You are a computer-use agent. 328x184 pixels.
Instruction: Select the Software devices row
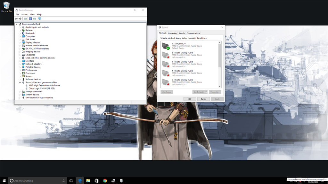(x=33, y=79)
